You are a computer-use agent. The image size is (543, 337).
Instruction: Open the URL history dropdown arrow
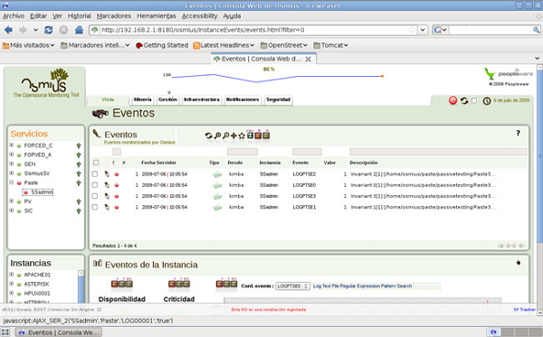click(x=423, y=30)
